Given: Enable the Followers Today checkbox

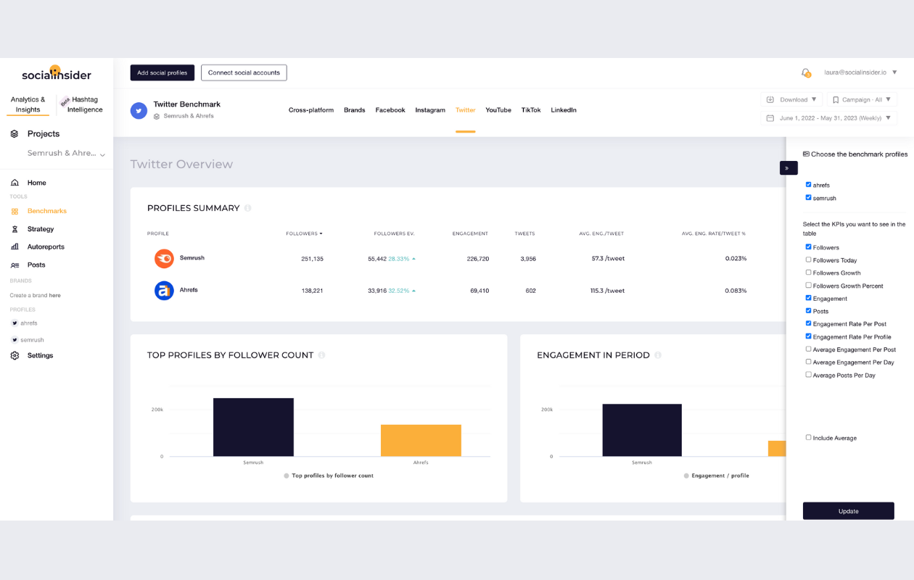Looking at the screenshot, I should (x=809, y=260).
